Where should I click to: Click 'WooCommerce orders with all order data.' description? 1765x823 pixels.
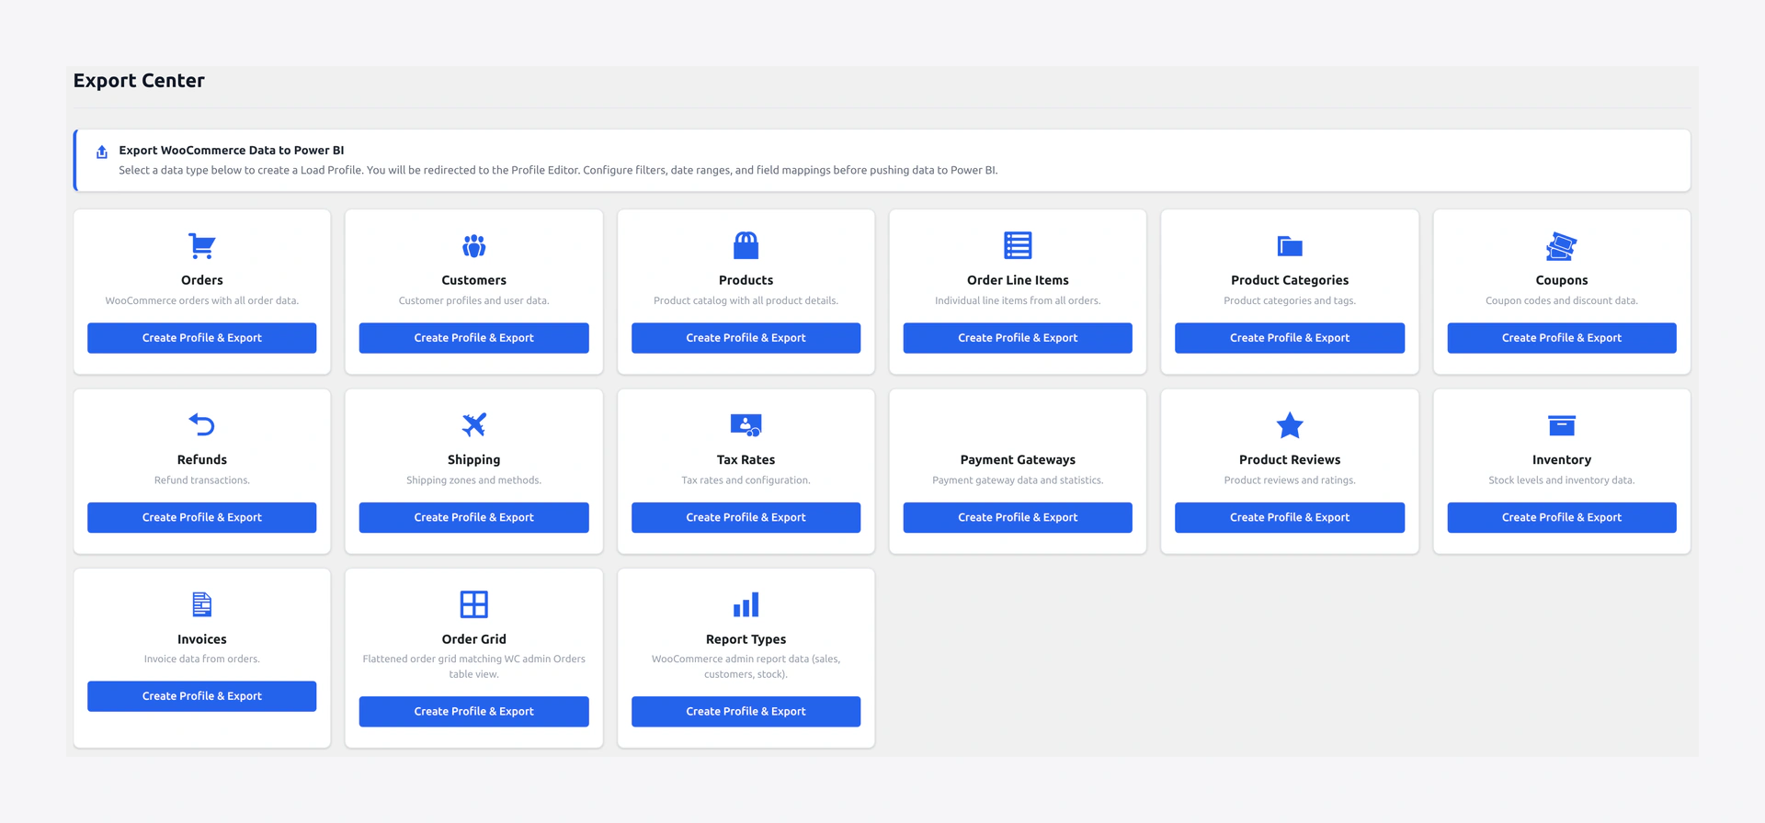coord(201,300)
